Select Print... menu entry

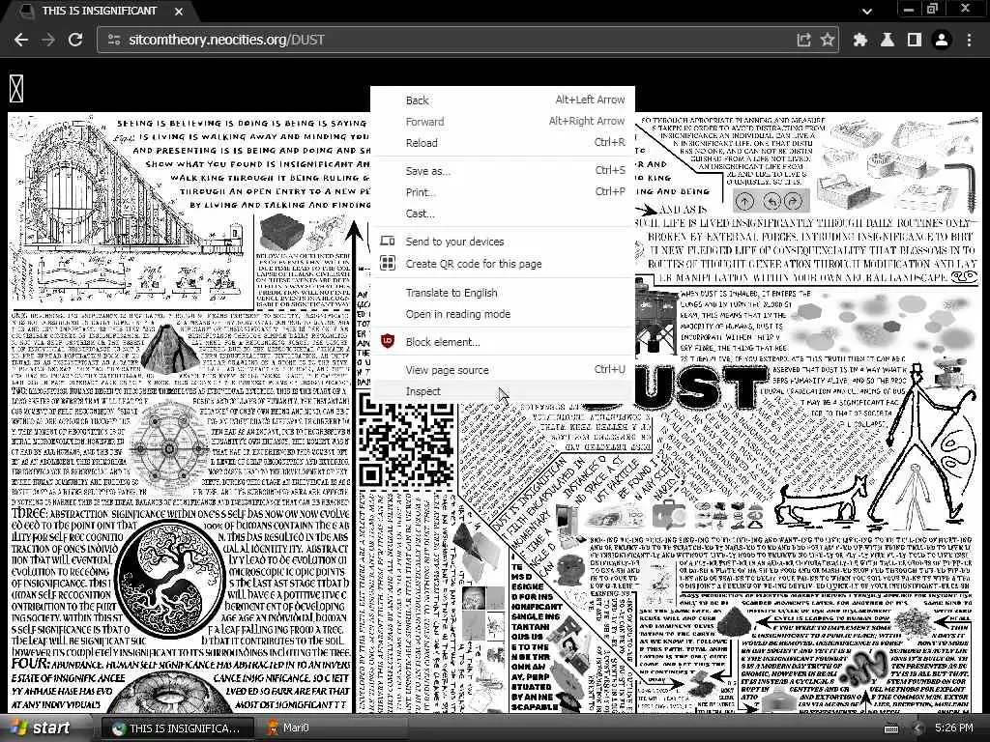pos(503,192)
